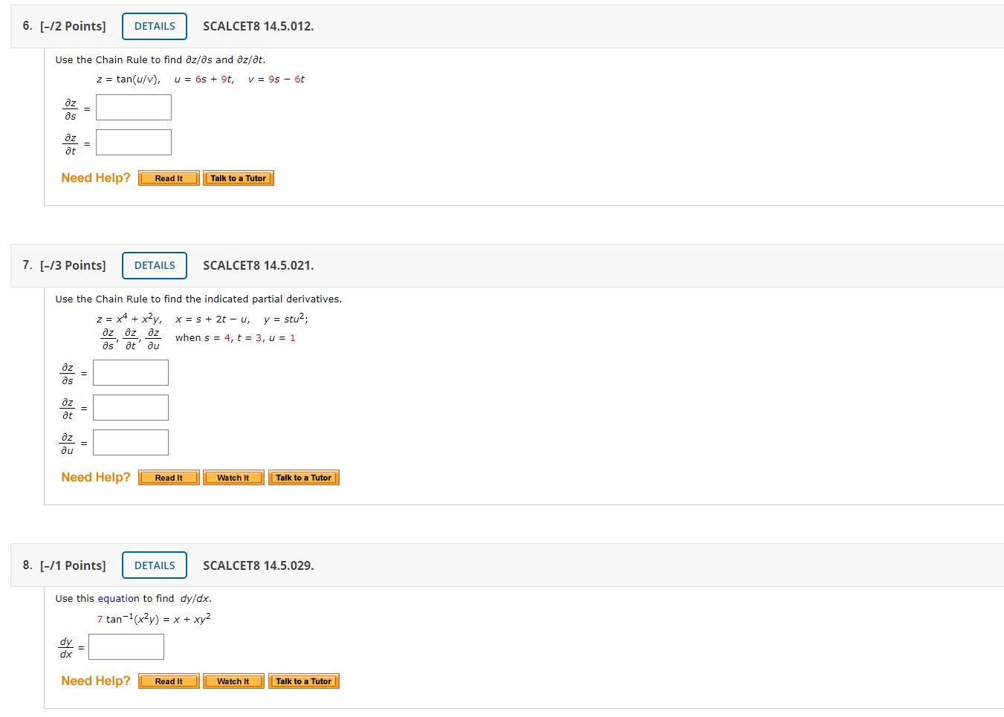
Task: Click the ∂z/∂t answer box in problem 7
Action: pos(130,407)
